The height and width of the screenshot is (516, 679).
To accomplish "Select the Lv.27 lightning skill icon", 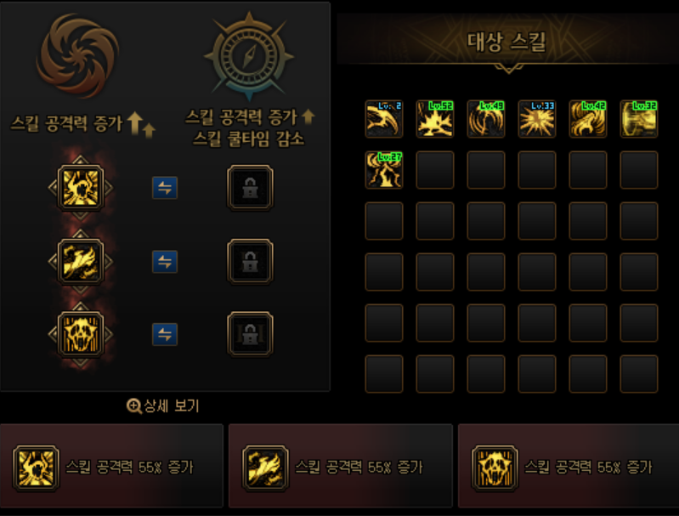I will (384, 170).
